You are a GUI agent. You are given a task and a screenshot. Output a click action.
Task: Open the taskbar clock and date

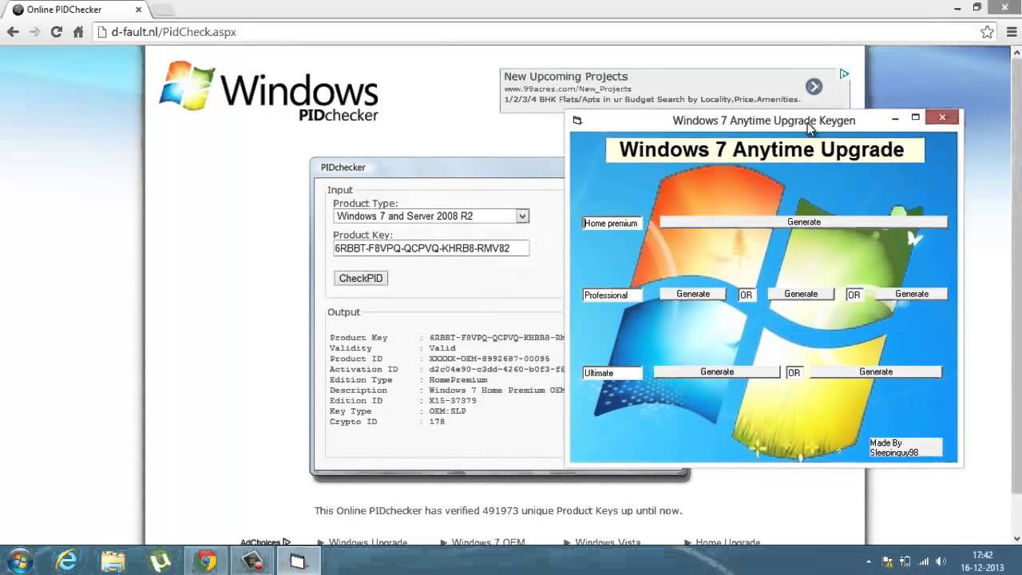pos(983,561)
